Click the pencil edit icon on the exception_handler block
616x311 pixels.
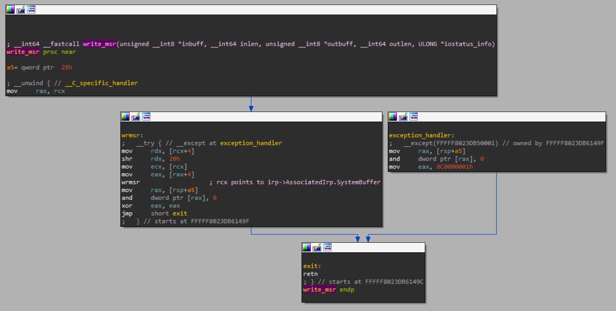pos(403,117)
